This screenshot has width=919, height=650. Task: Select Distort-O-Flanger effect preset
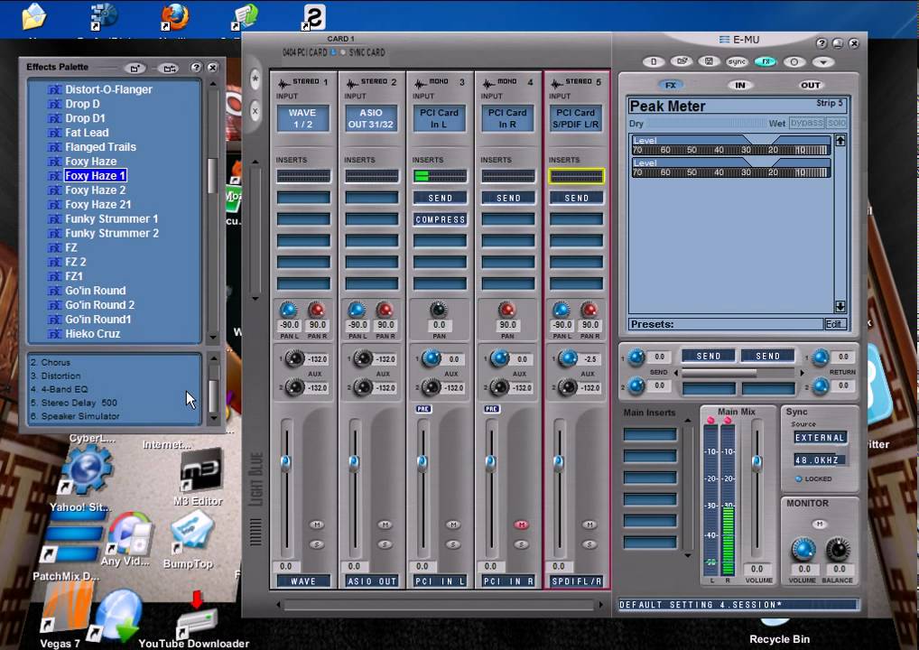108,89
